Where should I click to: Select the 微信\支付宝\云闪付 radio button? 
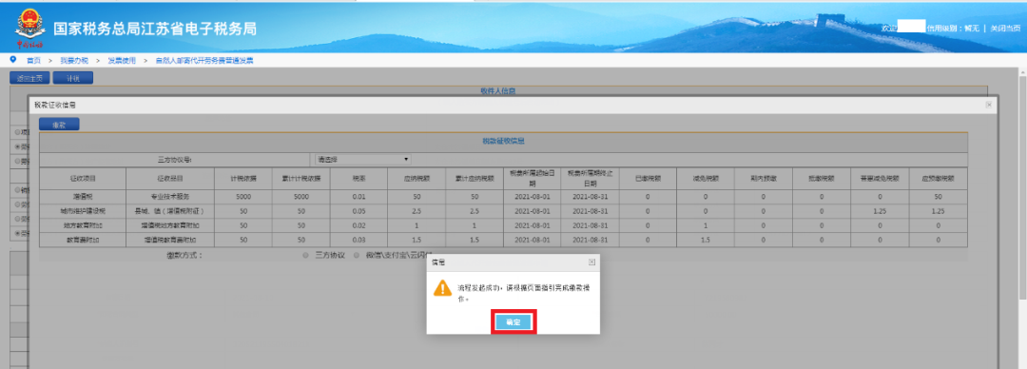[x=357, y=256]
